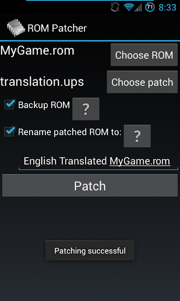
Task: Click the Choose patch button
Action: coord(142,82)
